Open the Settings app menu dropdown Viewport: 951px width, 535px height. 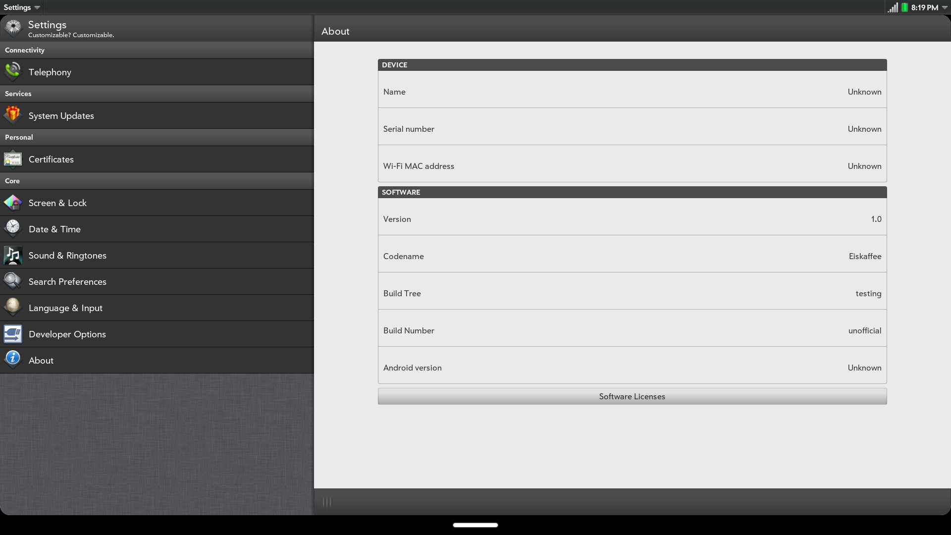pos(22,7)
